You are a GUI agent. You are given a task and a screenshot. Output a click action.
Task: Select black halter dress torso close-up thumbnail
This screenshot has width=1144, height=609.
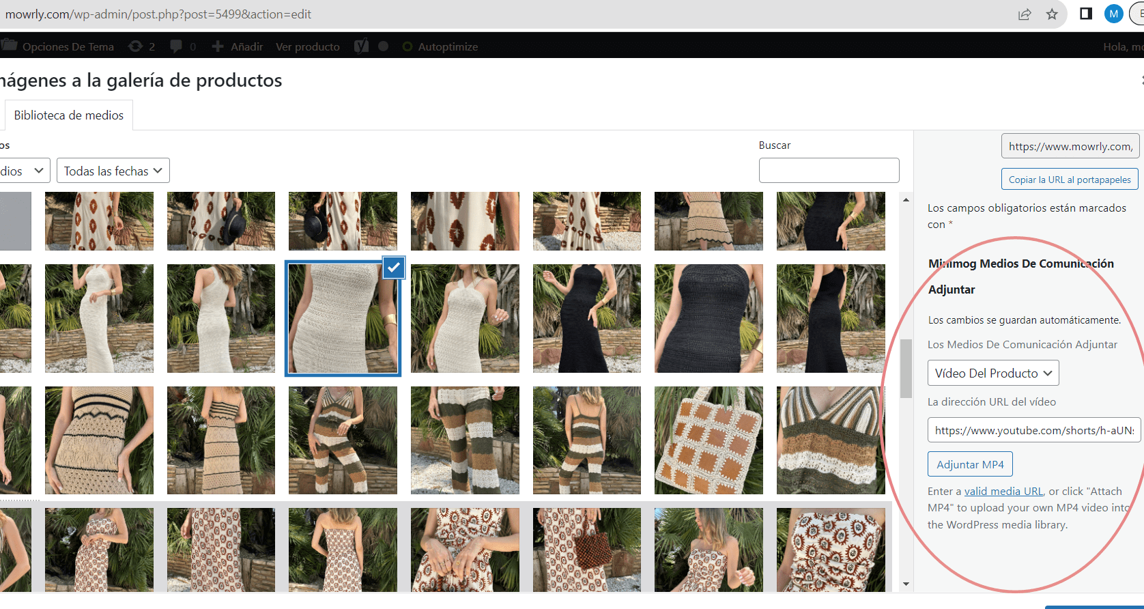(x=709, y=318)
